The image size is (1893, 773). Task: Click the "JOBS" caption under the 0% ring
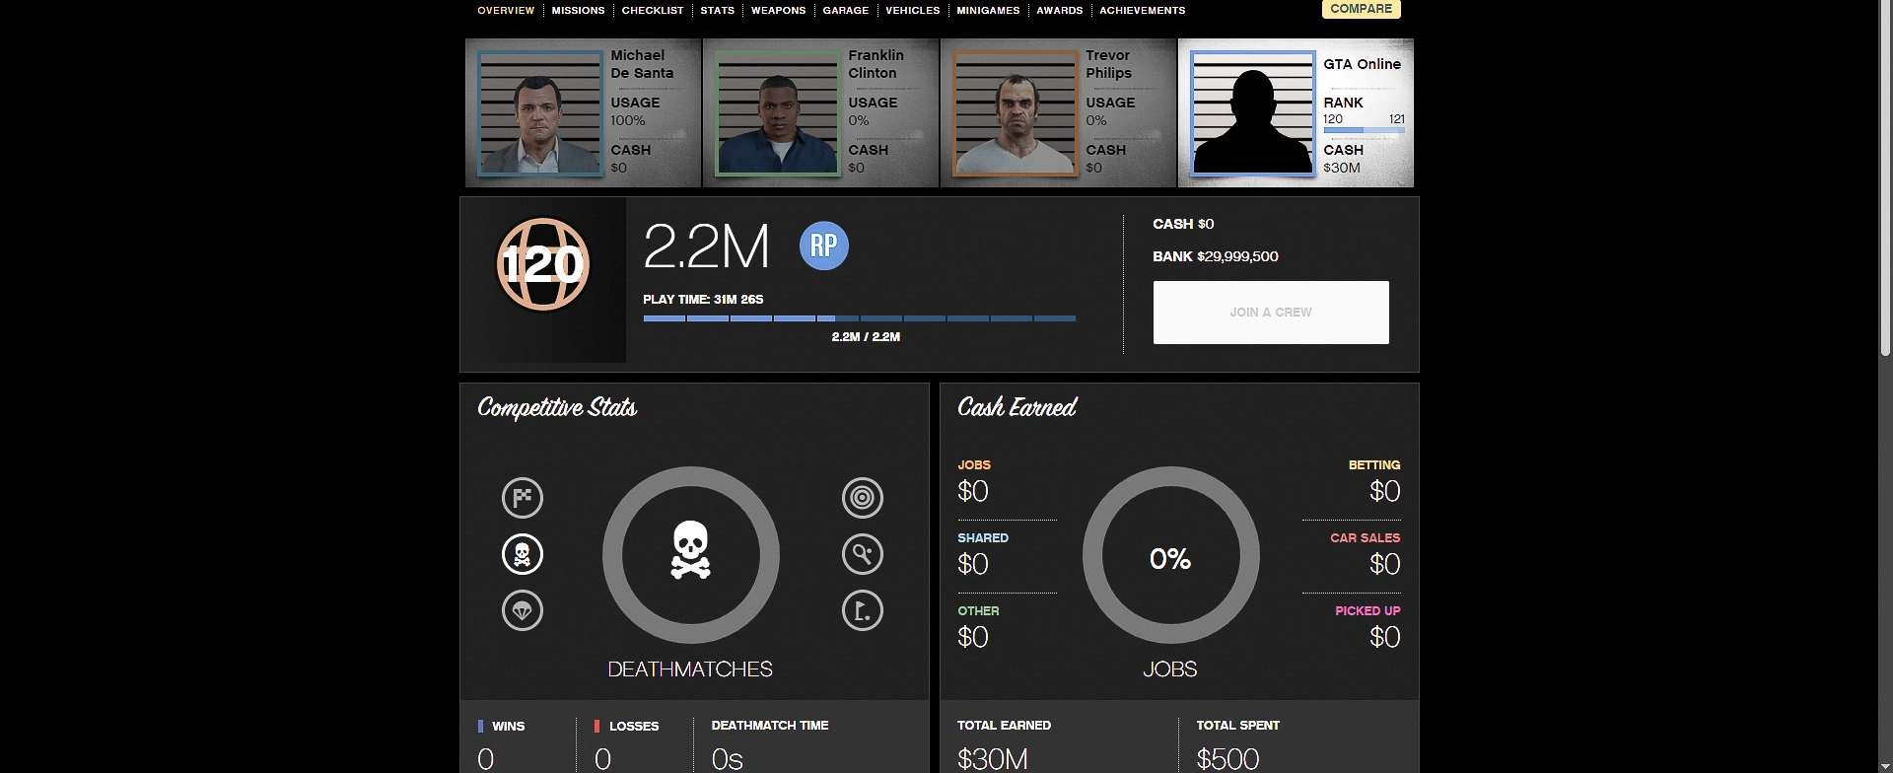[x=1170, y=669]
